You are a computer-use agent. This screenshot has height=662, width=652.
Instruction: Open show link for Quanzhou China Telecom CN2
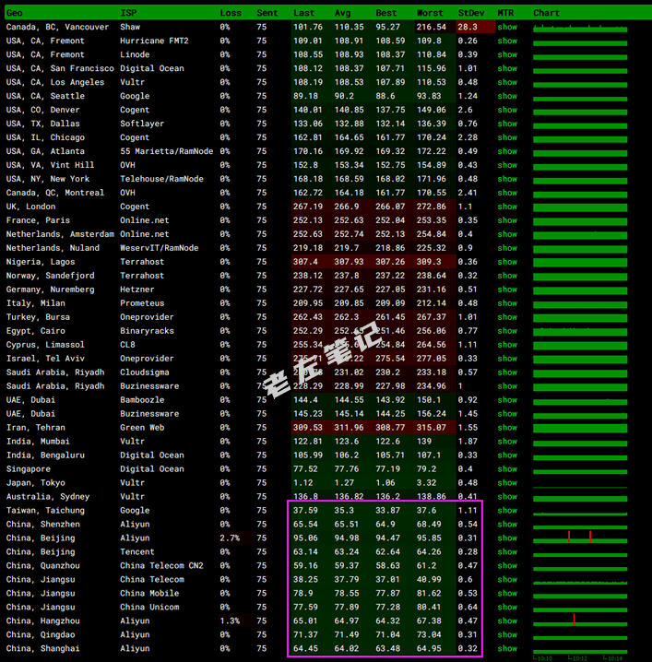click(507, 565)
